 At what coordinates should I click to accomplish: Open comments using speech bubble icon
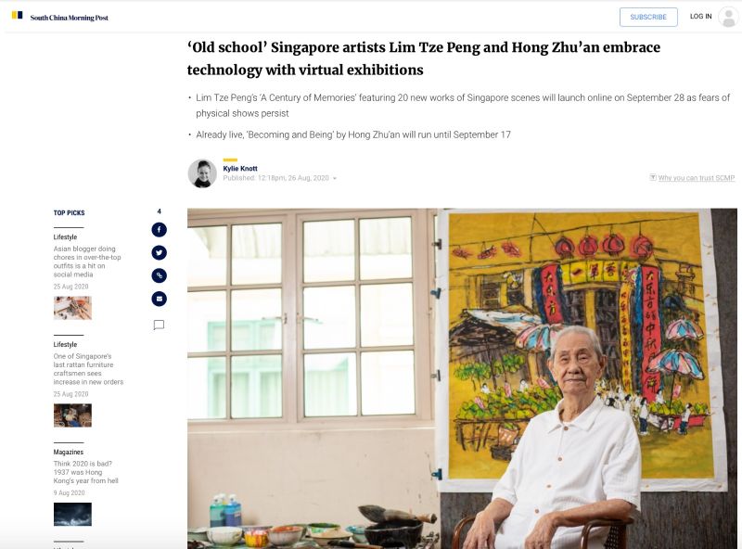[x=159, y=325]
